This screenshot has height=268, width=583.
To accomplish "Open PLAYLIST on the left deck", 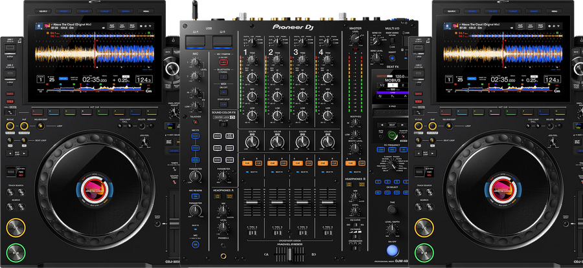I will coord(105,11).
